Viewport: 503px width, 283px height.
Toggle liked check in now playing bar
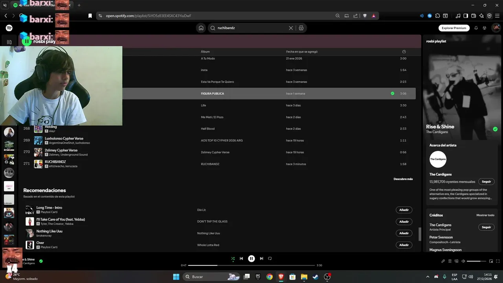click(41, 261)
